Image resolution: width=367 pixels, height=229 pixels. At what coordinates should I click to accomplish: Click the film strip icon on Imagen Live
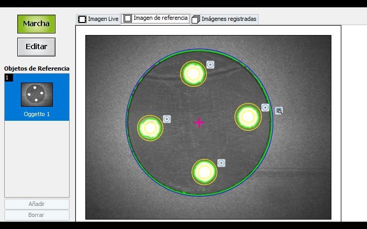pos(82,19)
